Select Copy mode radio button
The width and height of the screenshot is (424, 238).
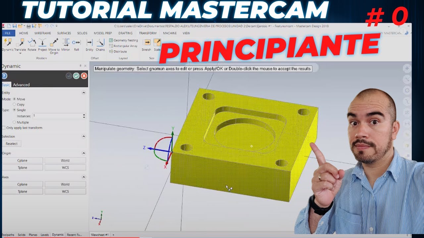(14, 104)
